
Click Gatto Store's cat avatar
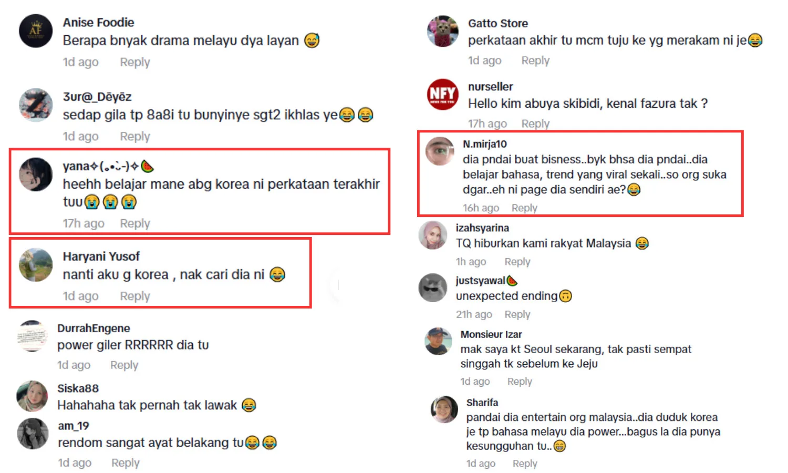[442, 31]
